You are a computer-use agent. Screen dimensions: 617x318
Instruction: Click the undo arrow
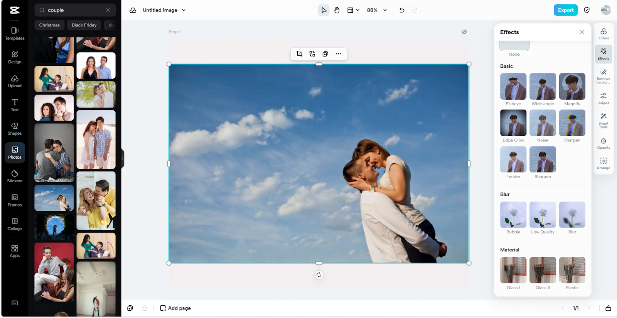click(x=402, y=10)
